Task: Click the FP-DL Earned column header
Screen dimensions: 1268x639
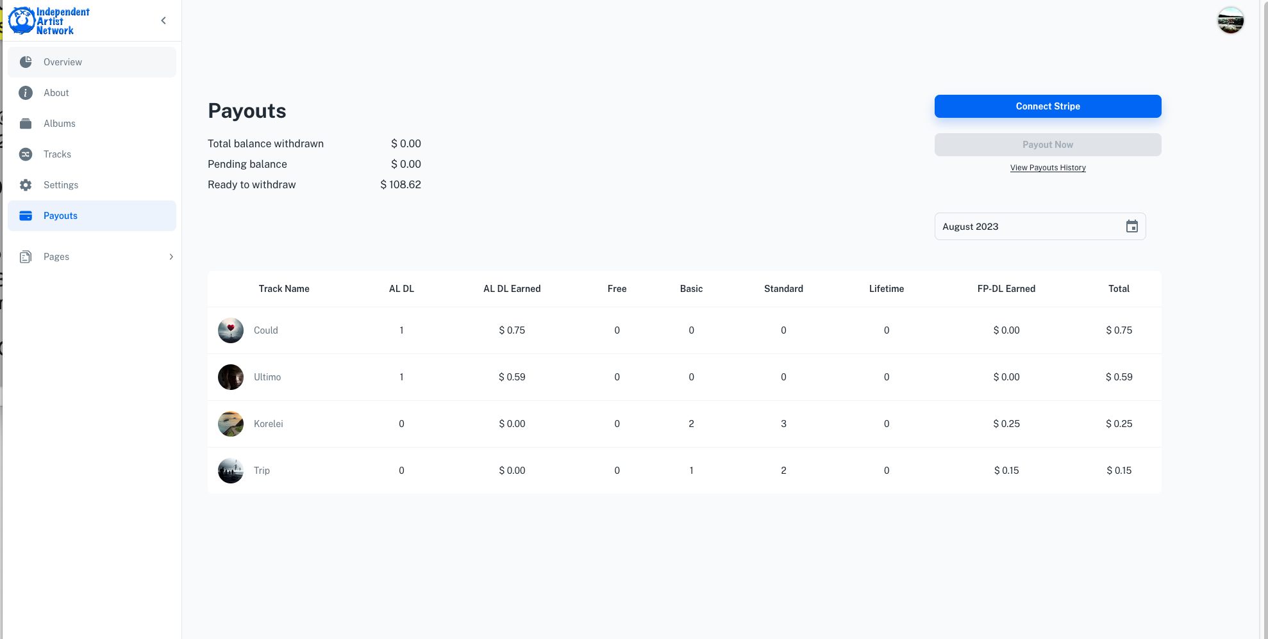Action: (x=1006, y=289)
